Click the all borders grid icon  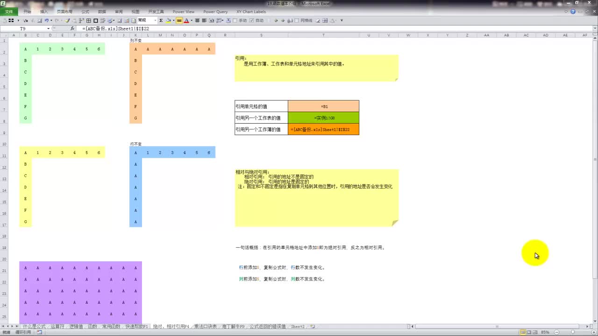pos(88,21)
